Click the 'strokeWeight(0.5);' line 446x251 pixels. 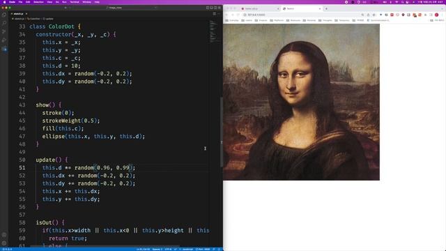(71, 121)
